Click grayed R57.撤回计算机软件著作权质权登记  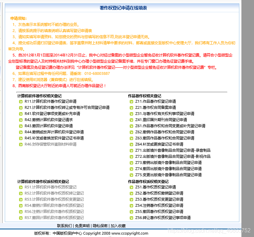(x=54, y=218)
